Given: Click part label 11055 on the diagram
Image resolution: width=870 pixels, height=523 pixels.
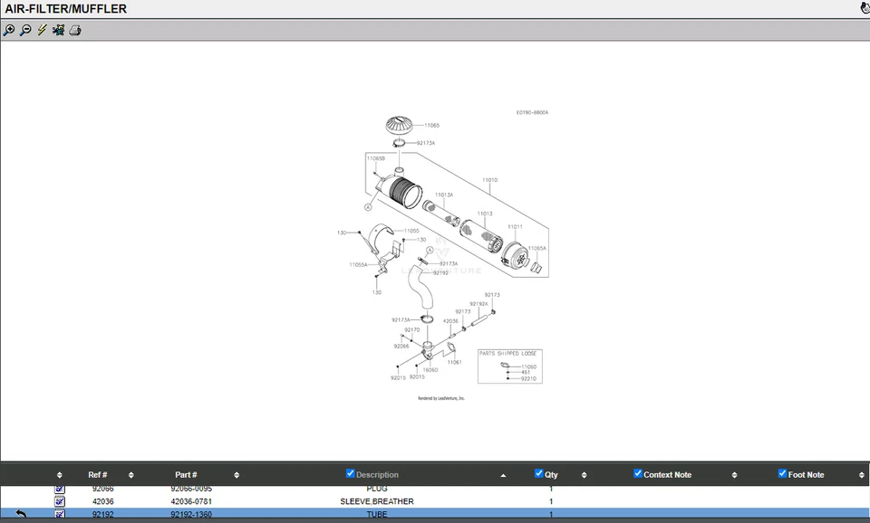Looking at the screenshot, I should [411, 231].
